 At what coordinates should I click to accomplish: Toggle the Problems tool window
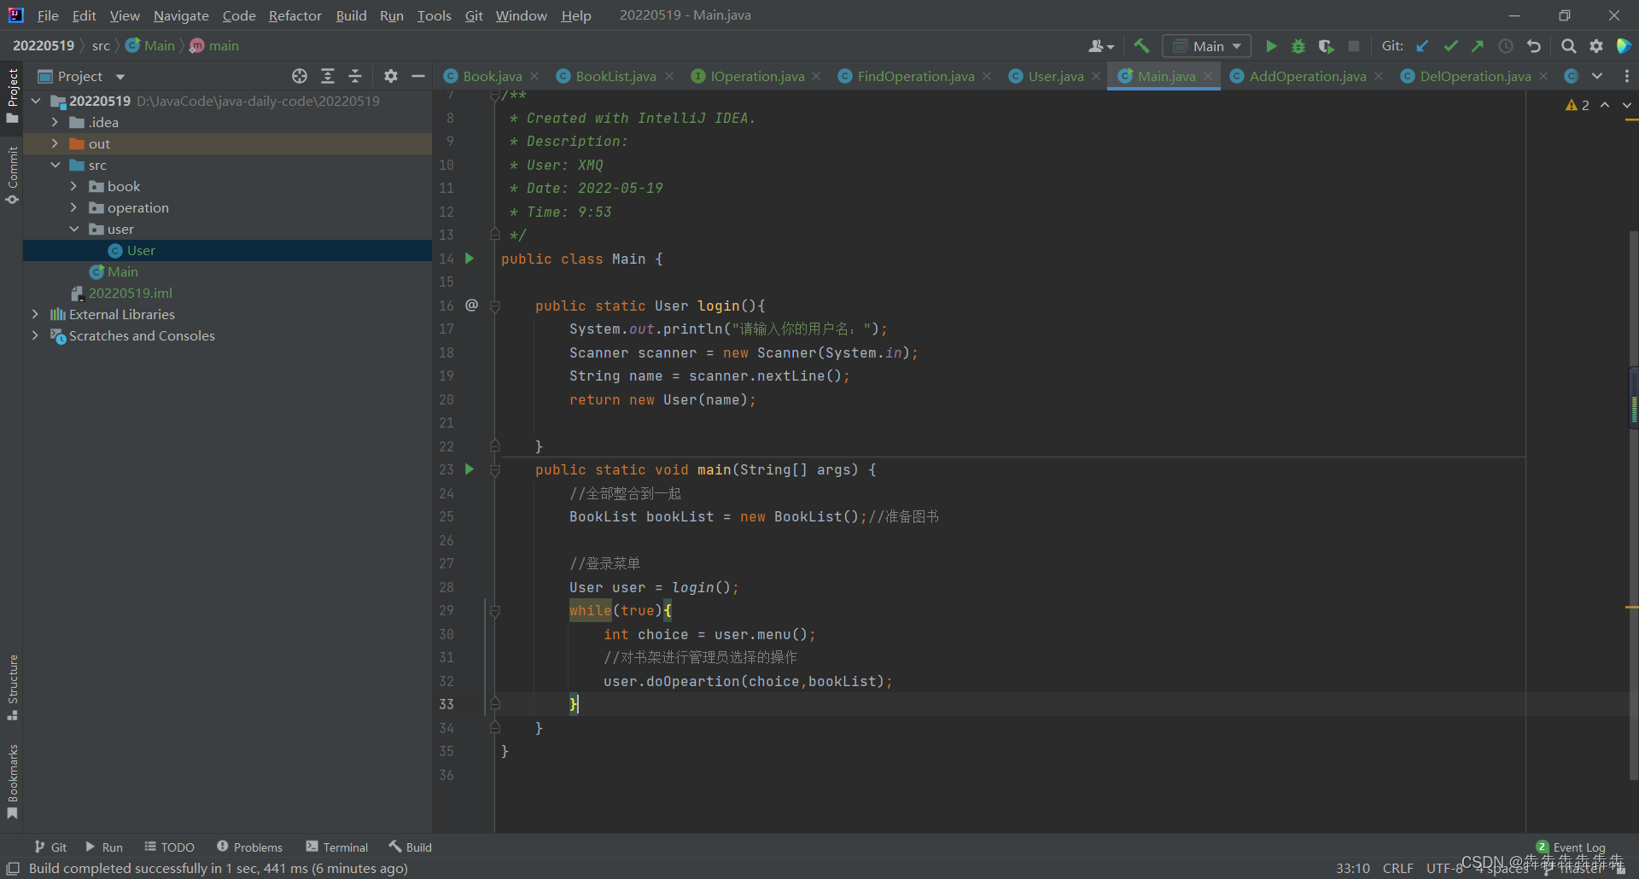tap(249, 847)
